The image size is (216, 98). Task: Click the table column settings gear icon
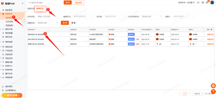(x=212, y=29)
